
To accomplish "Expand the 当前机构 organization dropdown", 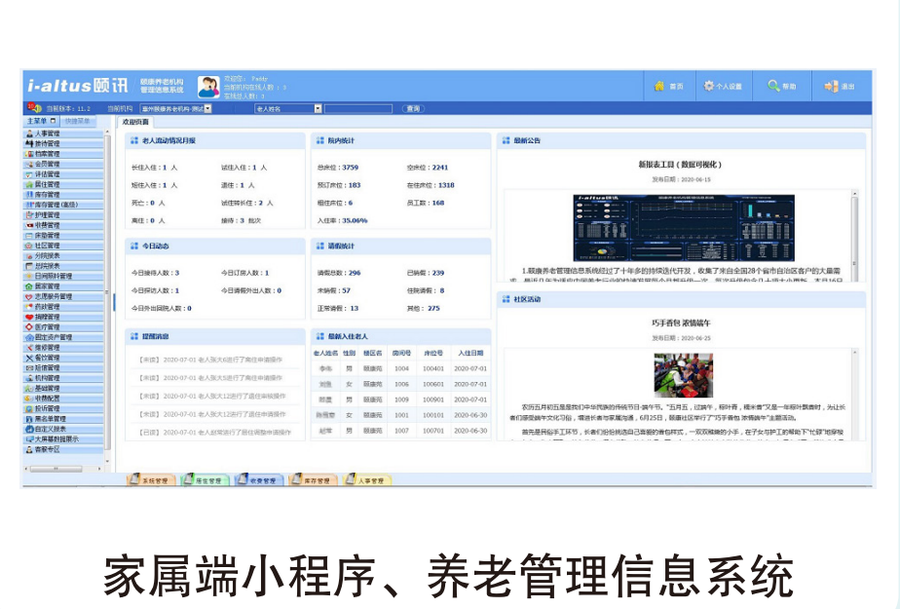I will coord(206,109).
